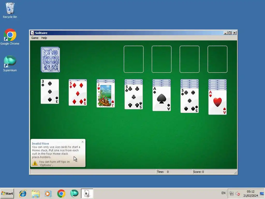The width and height of the screenshot is (265, 199).
Task: Click the fourth empty Home stack placeholder
Action: [217, 59]
